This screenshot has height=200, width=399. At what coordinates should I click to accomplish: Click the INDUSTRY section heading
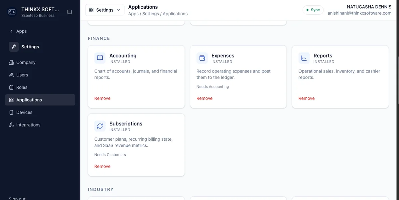101,189
